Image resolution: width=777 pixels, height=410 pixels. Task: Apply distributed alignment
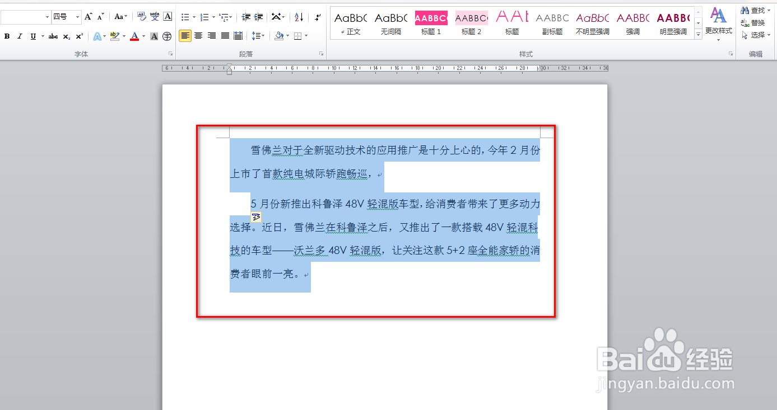(238, 36)
